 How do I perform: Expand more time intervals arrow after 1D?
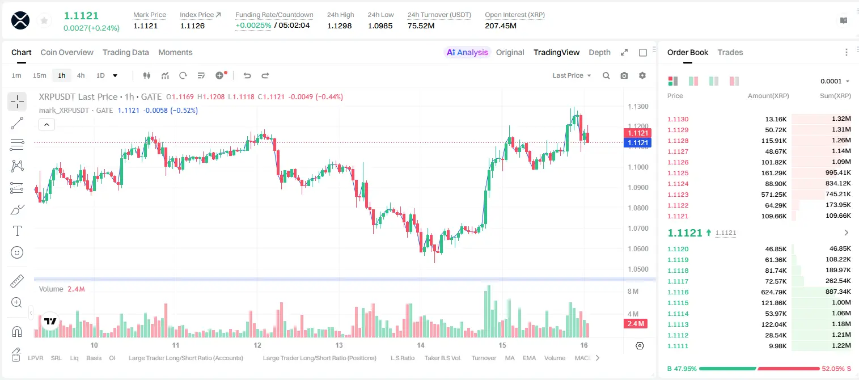point(115,75)
